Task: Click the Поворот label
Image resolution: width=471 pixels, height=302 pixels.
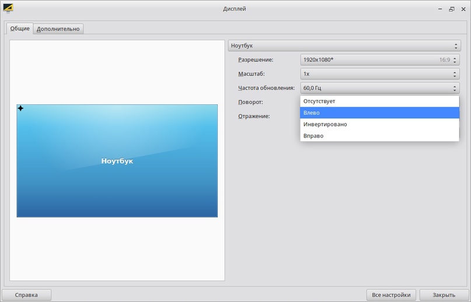Action: tap(250, 102)
